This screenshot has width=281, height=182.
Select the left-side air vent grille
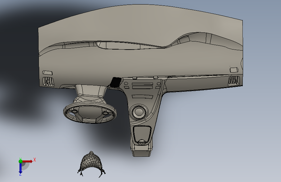coord(48,82)
